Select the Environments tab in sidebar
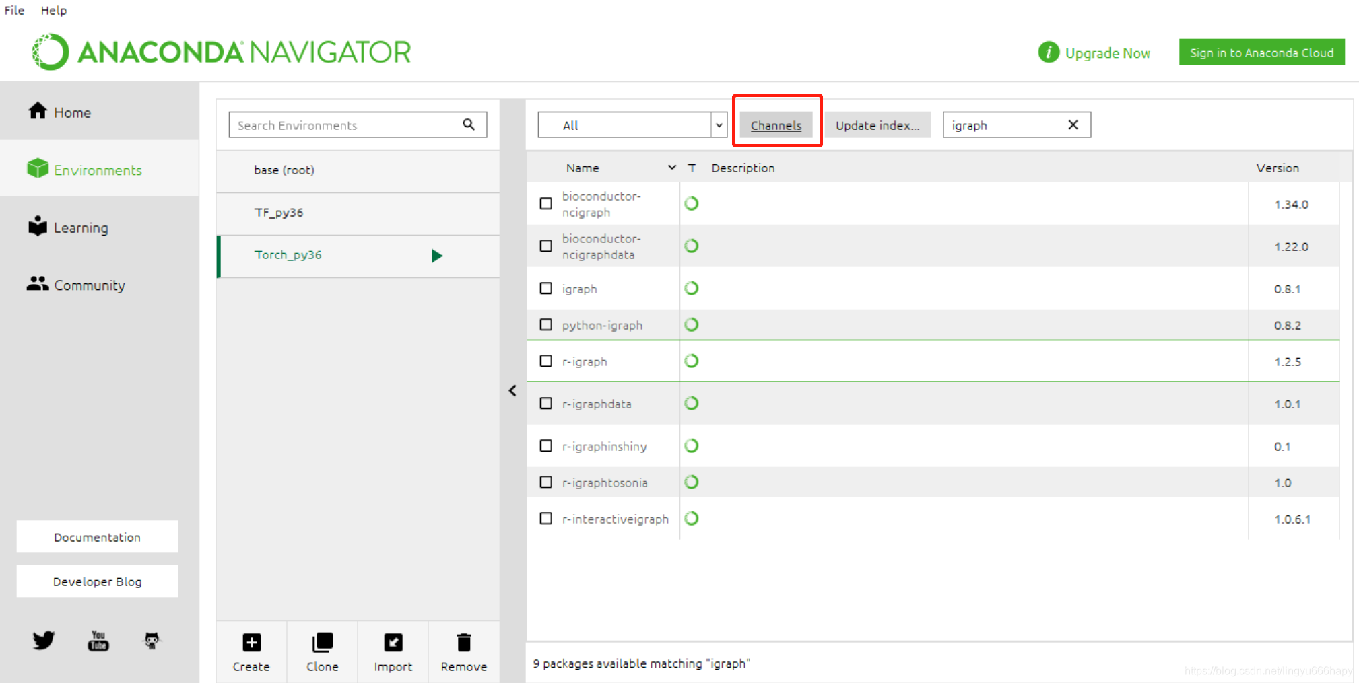1359x683 pixels. click(x=100, y=169)
